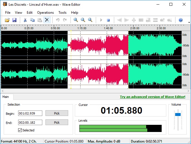
Task: Click the large cursor time 01:05.880
Action: point(121,111)
